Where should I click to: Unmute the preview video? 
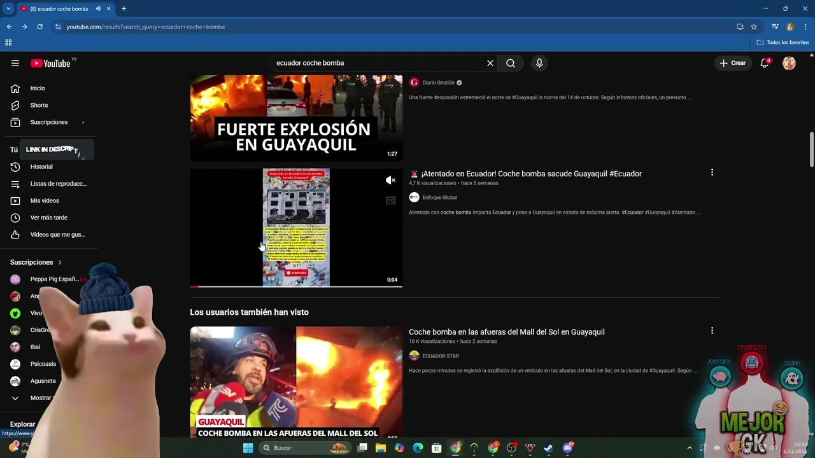[390, 181]
